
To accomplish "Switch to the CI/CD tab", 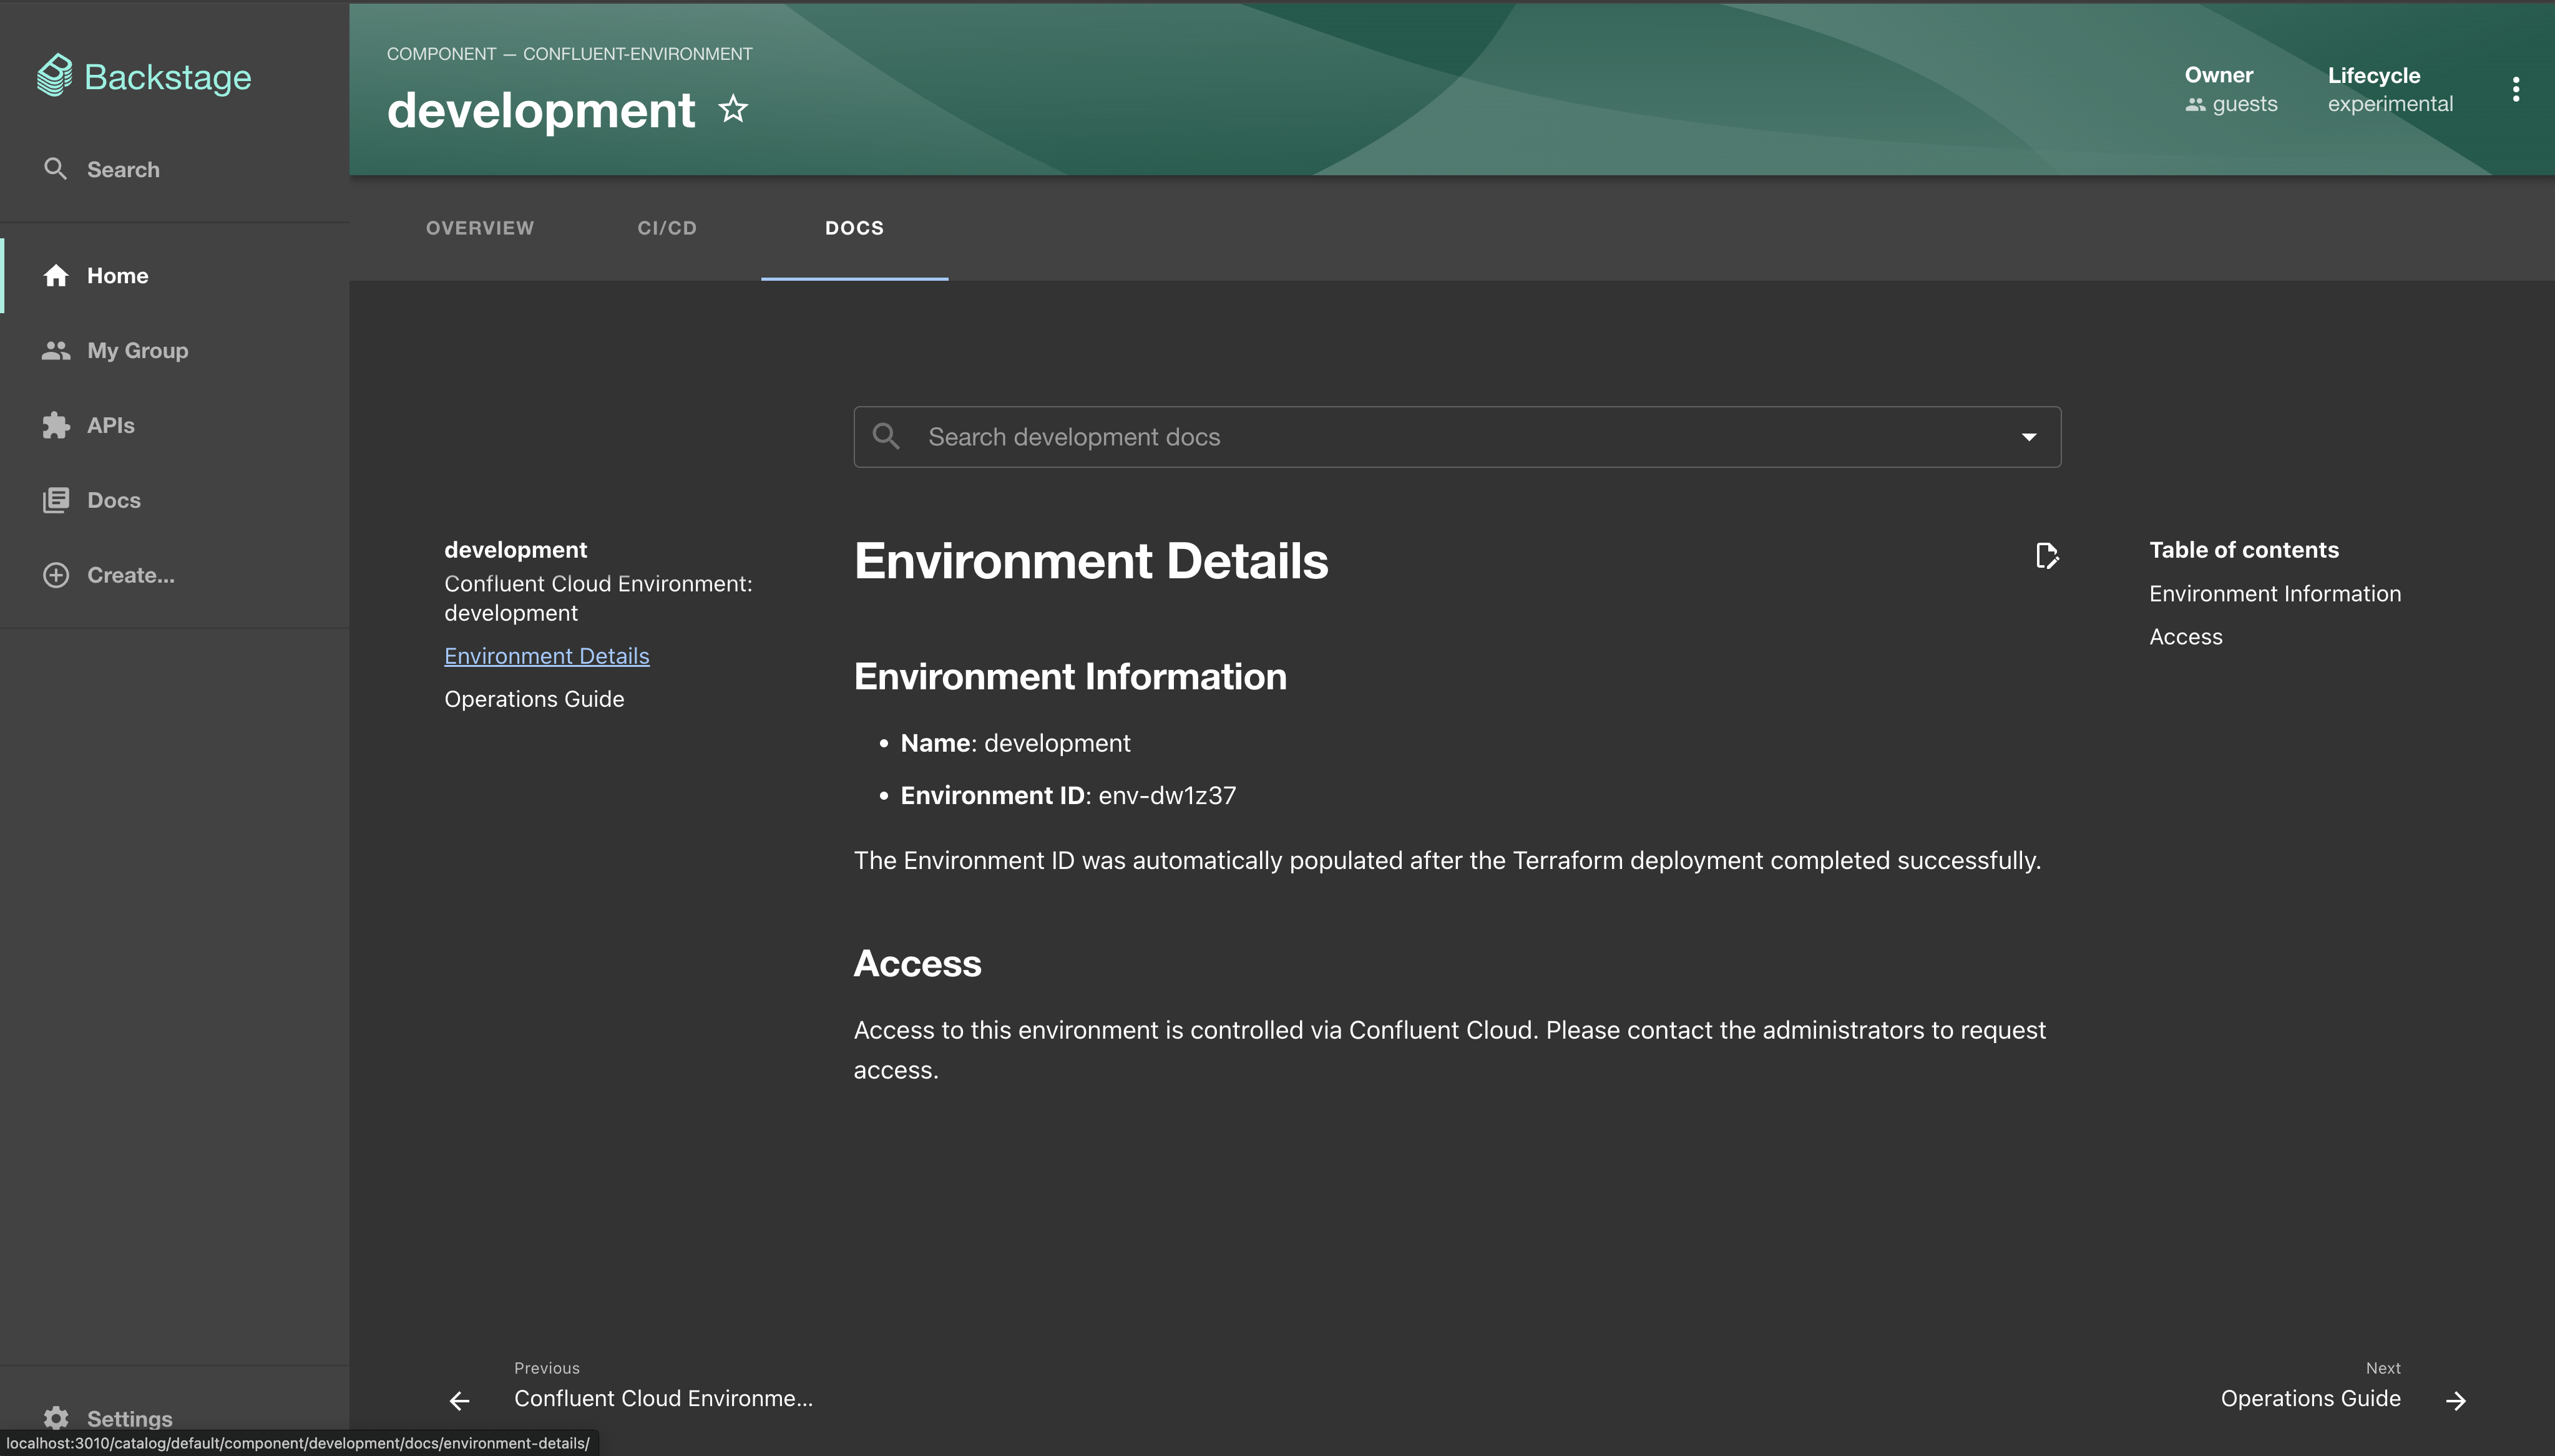I will coord(667,228).
